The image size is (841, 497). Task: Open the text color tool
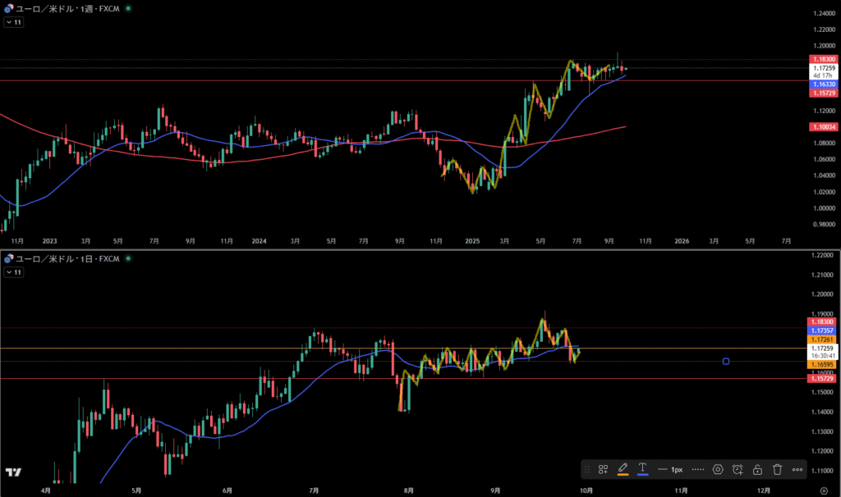click(643, 469)
